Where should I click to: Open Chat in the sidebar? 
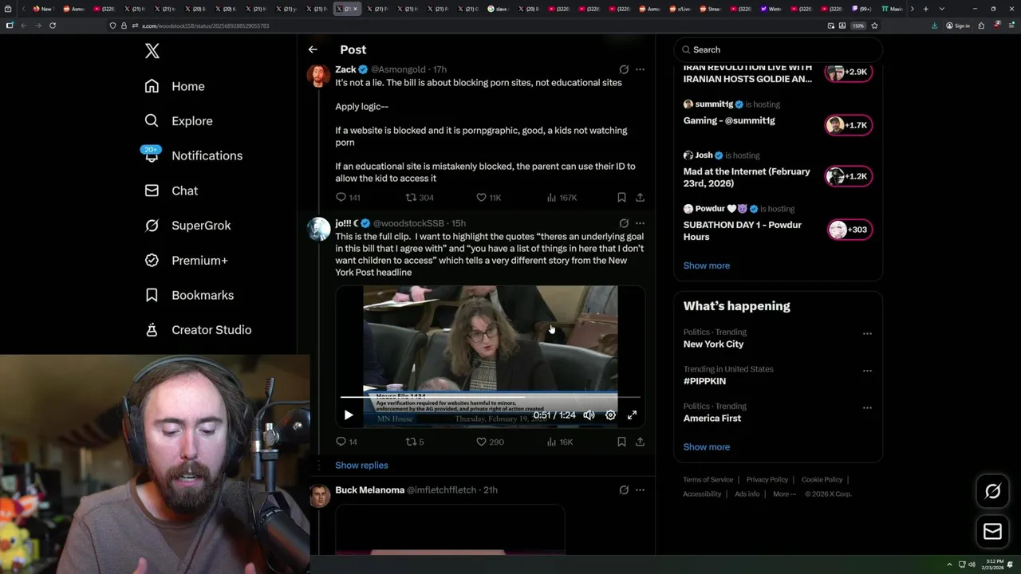pos(171,191)
